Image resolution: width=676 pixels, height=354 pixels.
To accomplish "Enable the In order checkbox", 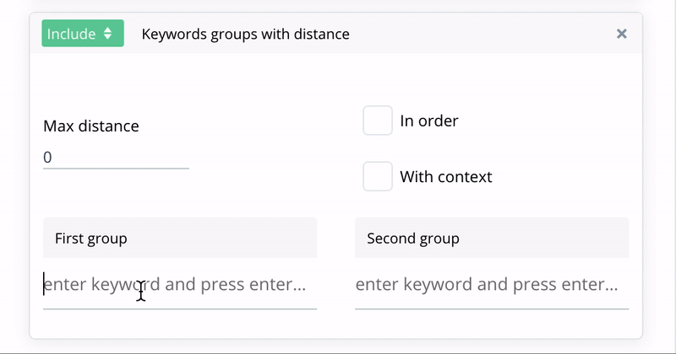I will tap(378, 121).
